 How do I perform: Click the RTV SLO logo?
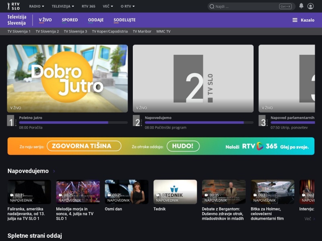(x=14, y=6)
